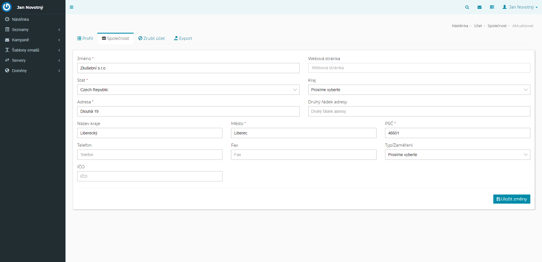Focus the Město input field
The image size is (542, 262).
click(304, 133)
